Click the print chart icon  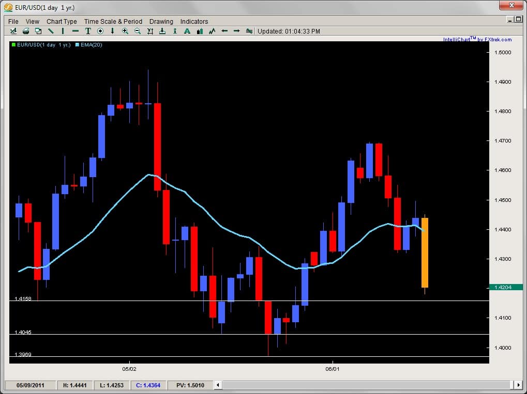pos(26,31)
